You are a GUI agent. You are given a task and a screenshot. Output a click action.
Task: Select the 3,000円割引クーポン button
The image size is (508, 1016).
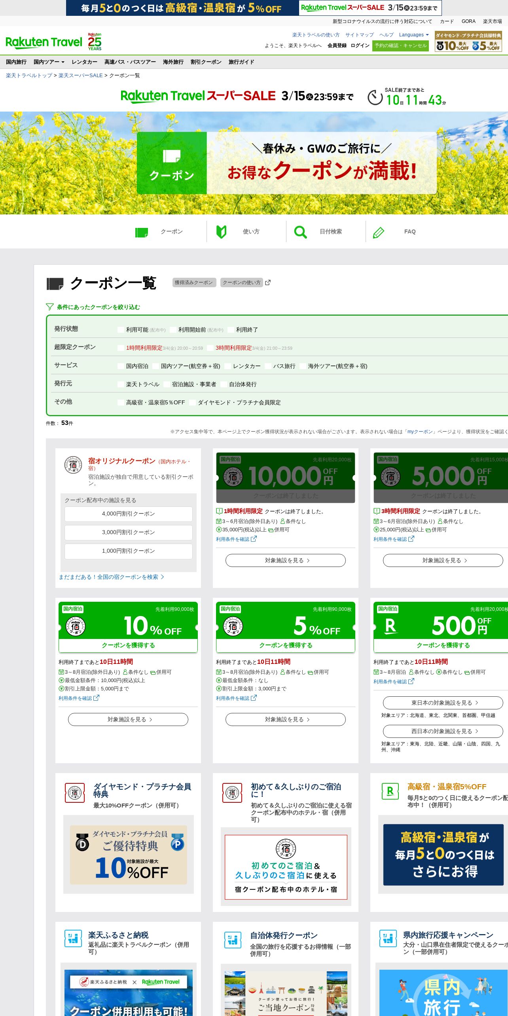coord(129,532)
